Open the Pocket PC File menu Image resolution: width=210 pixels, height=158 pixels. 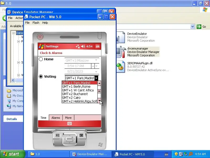coord(27,23)
